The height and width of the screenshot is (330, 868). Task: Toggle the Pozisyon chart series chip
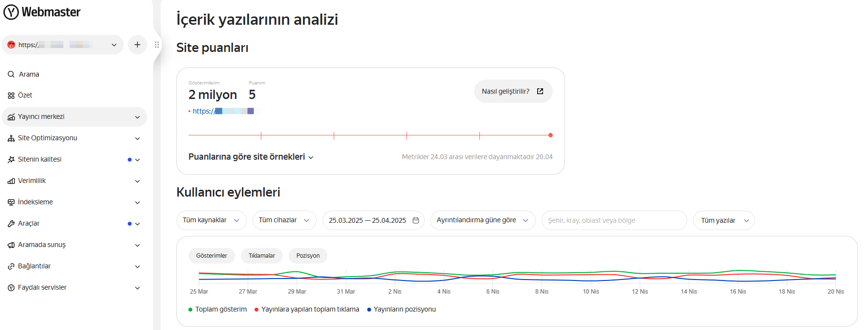[308, 256]
